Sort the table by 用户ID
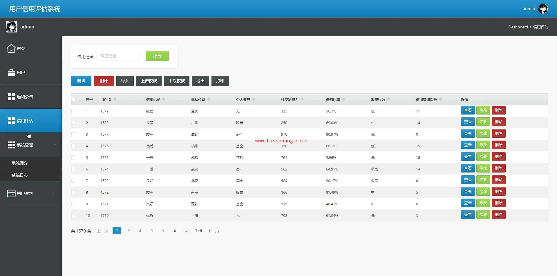 click(115, 99)
